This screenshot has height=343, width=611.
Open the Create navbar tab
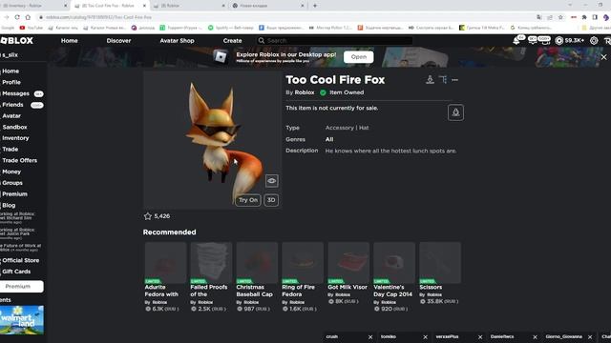(x=232, y=40)
